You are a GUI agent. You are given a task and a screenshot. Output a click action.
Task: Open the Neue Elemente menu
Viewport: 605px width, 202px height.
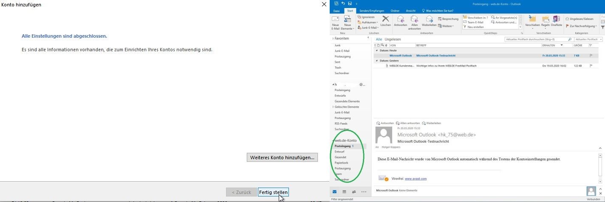point(348,22)
